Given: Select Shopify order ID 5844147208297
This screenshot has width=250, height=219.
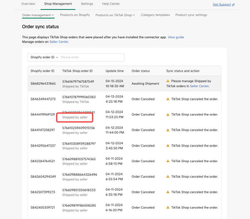Looking at the screenshot, I should point(43,130).
